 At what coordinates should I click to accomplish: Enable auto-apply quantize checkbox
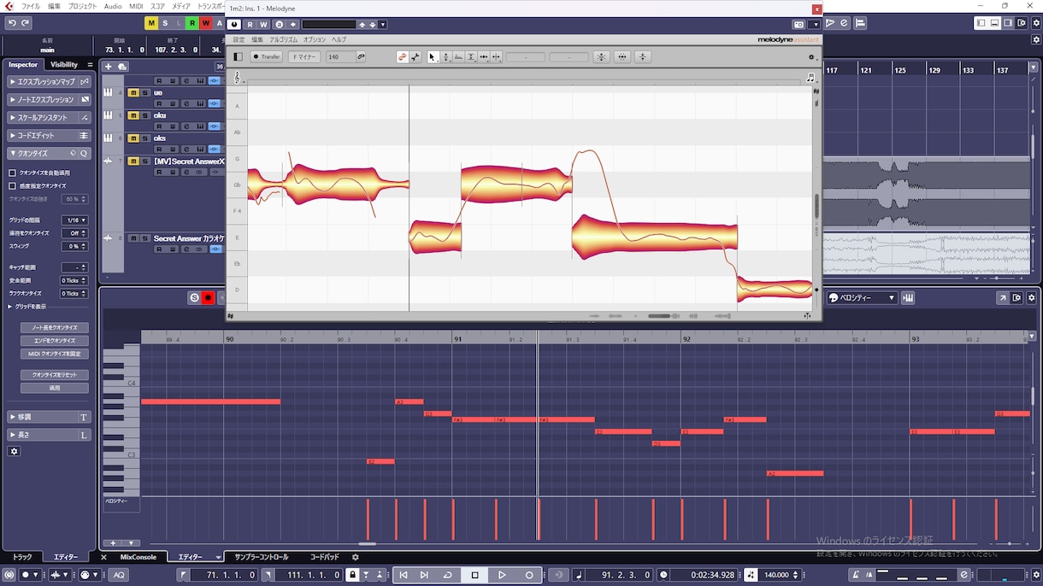point(12,173)
